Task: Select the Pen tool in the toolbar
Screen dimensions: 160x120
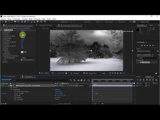Action: (x=25, y=22)
